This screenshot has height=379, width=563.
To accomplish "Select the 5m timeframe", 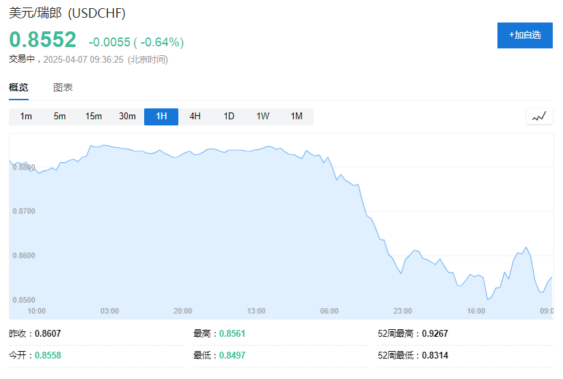I will click(x=60, y=117).
